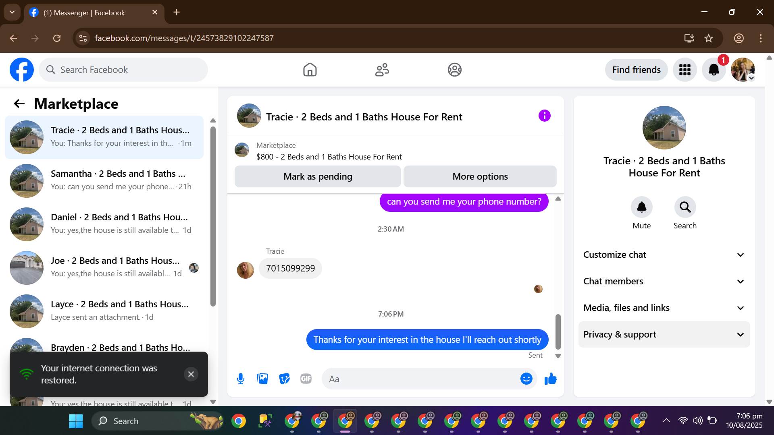This screenshot has width=774, height=435.
Task: Go back from Marketplace with arrow
Action: [19, 104]
